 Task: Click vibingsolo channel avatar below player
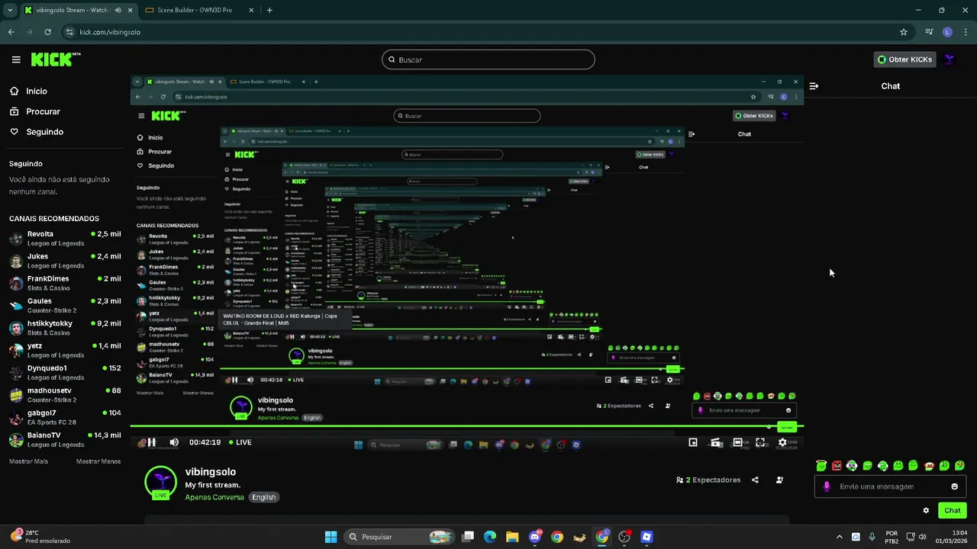click(x=160, y=482)
